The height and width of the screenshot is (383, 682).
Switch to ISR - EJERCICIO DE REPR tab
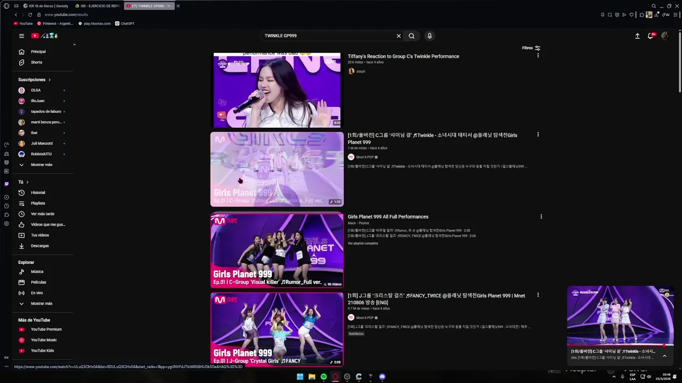point(99,6)
